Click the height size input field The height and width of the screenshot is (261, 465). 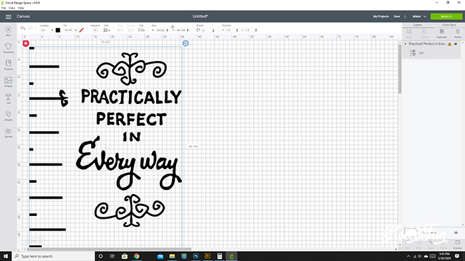pyautogui.click(x=182, y=30)
